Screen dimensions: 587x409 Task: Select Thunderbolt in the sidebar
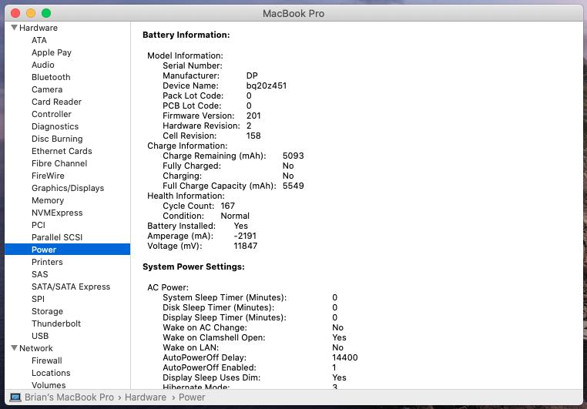(56, 324)
